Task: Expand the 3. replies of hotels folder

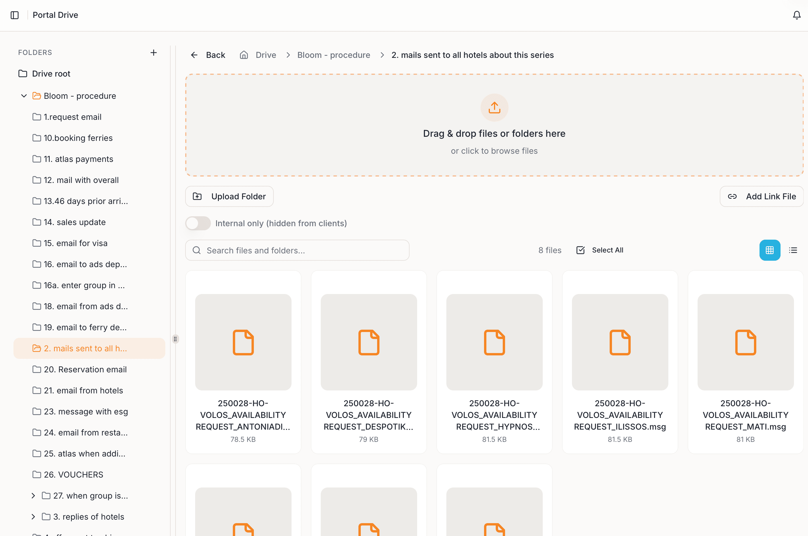Action: coord(33,516)
